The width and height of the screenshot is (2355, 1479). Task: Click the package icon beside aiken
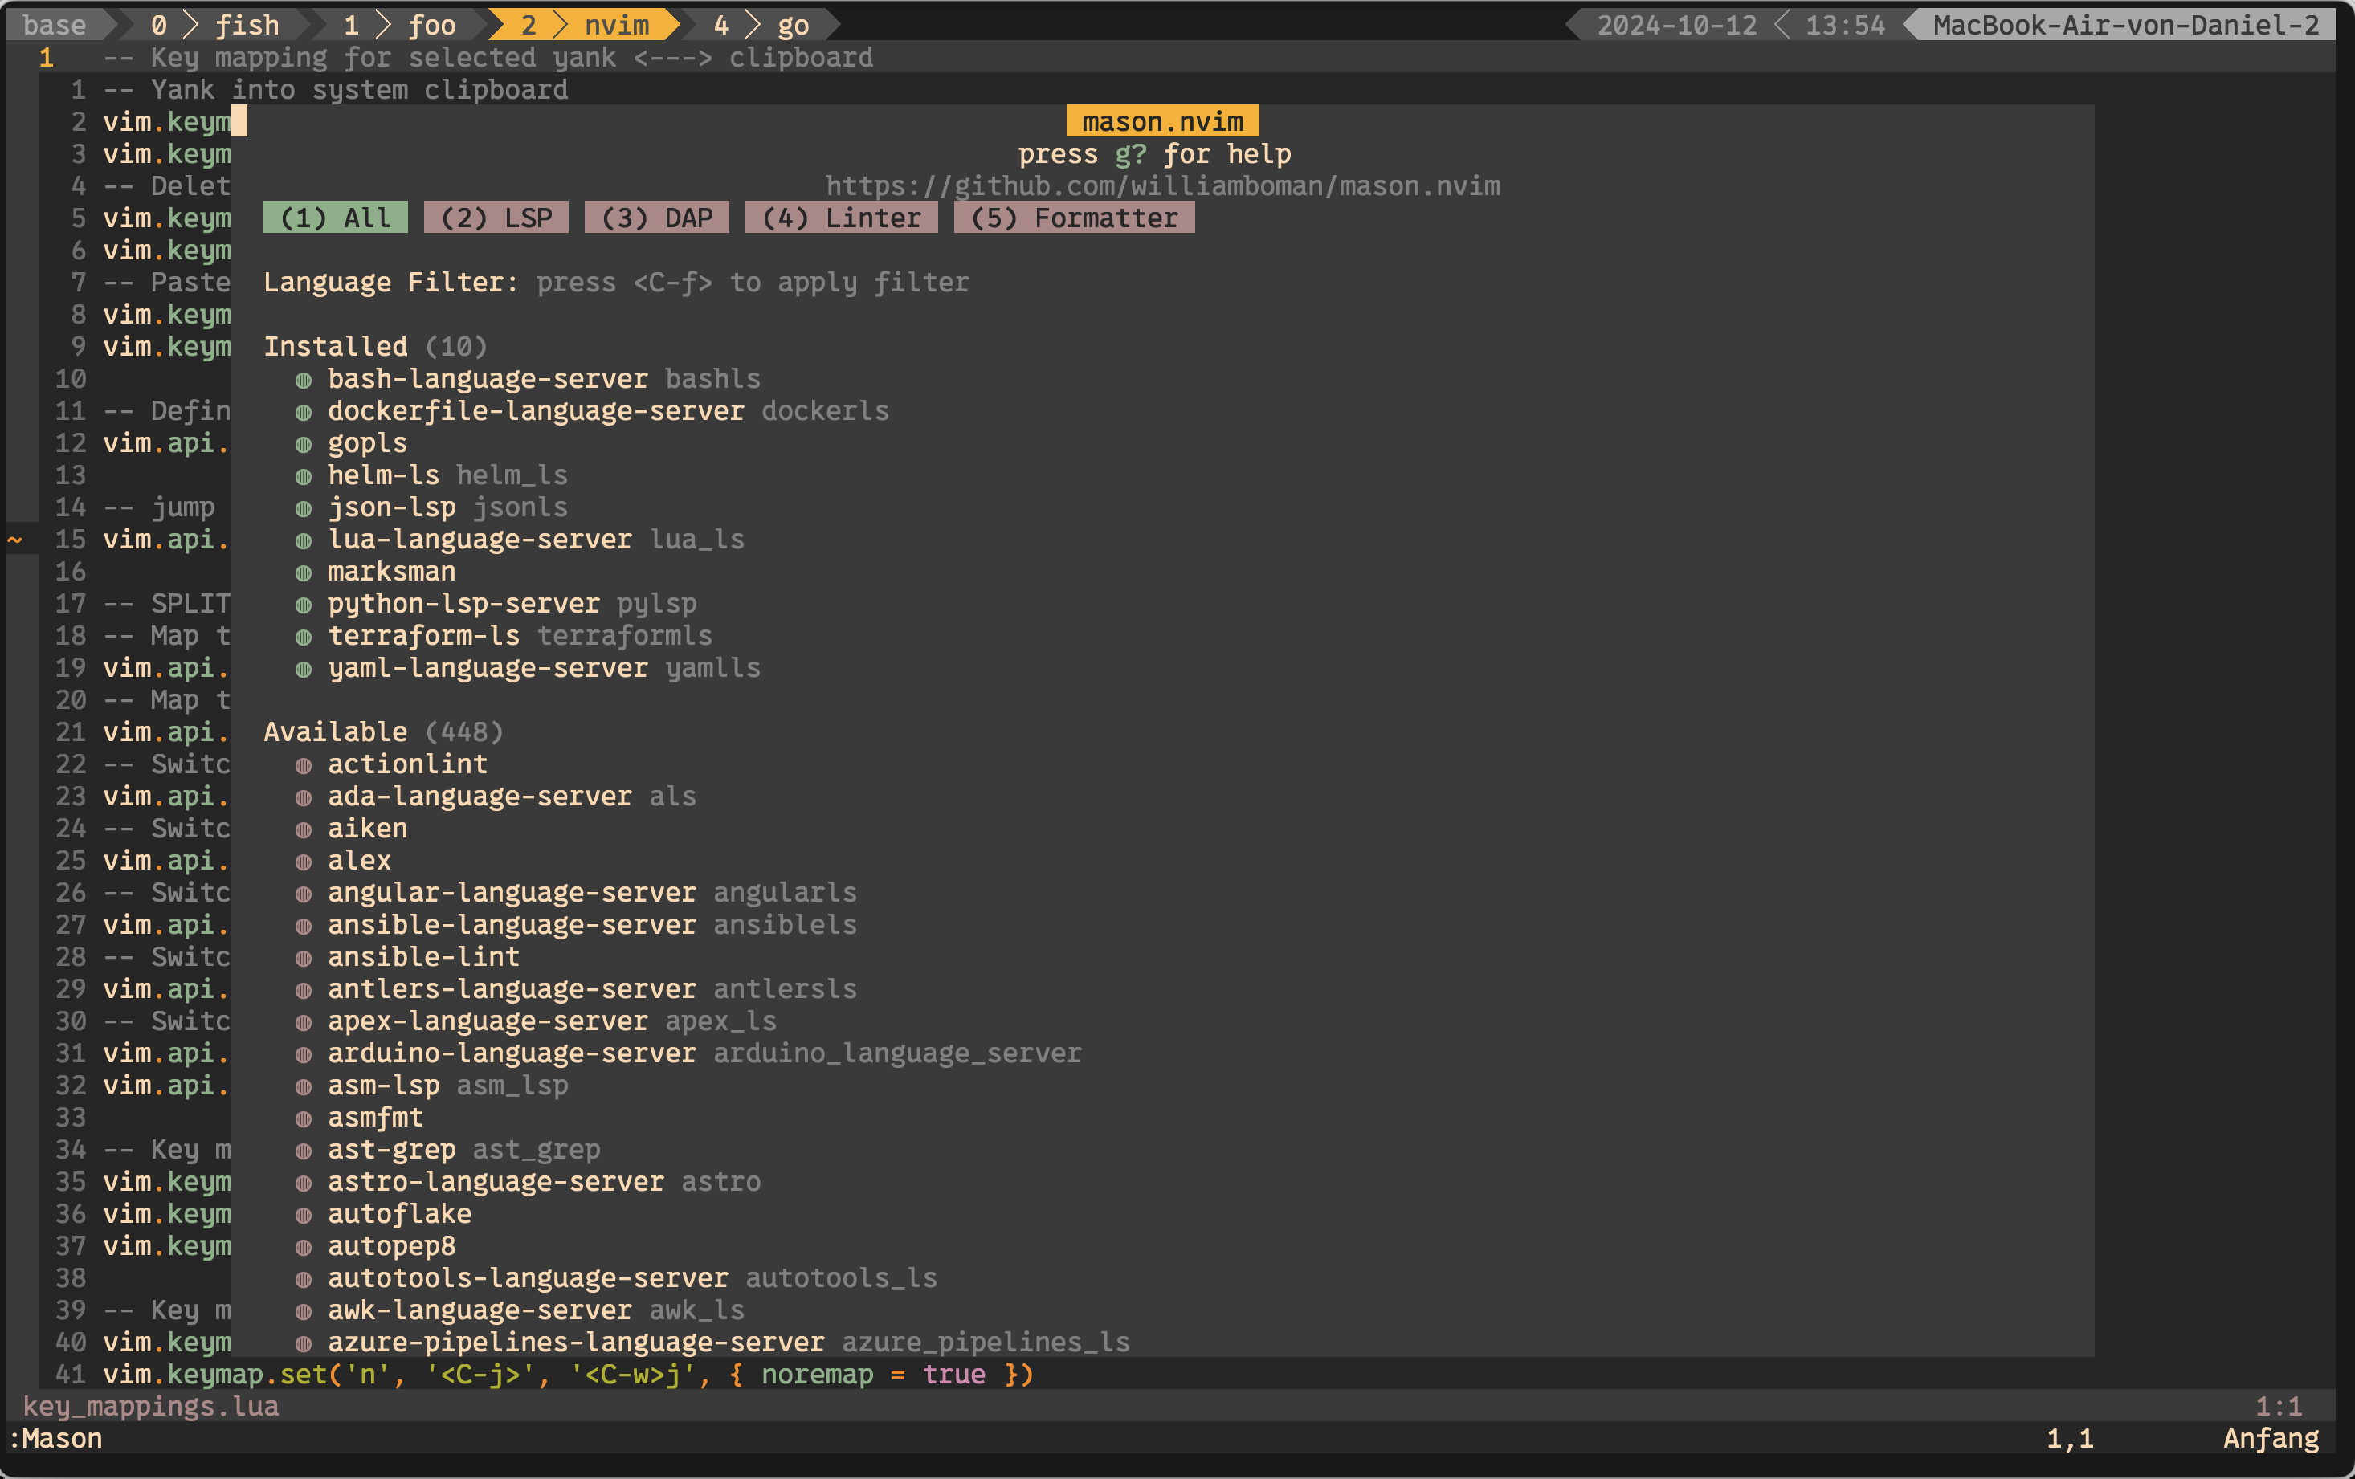pyautogui.click(x=303, y=830)
